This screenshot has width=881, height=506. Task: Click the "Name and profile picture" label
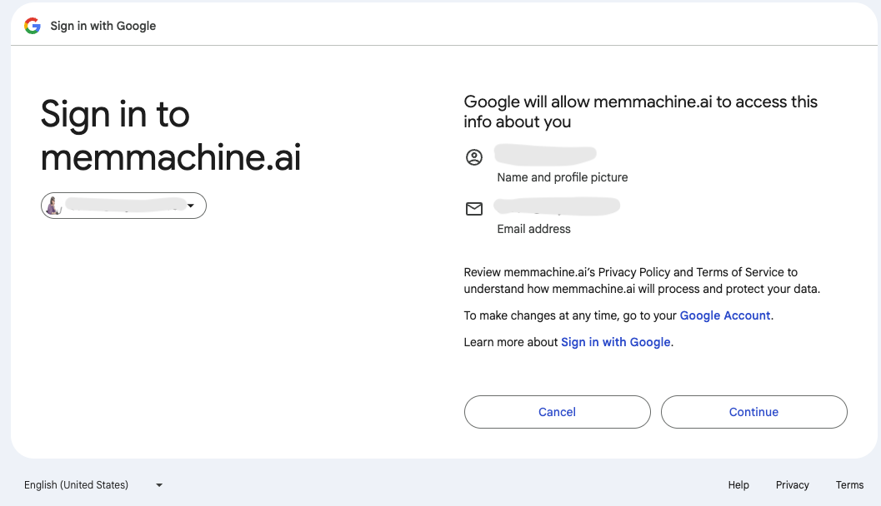[563, 177]
